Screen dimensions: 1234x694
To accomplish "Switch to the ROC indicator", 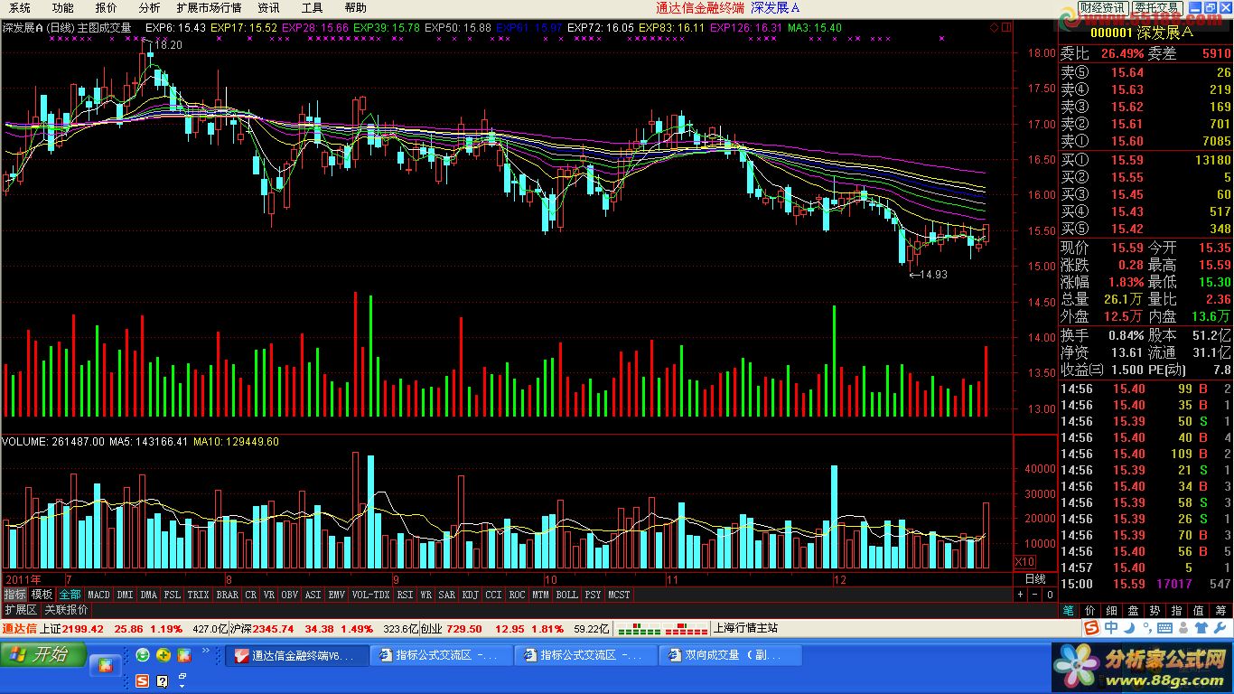I will pos(517,595).
